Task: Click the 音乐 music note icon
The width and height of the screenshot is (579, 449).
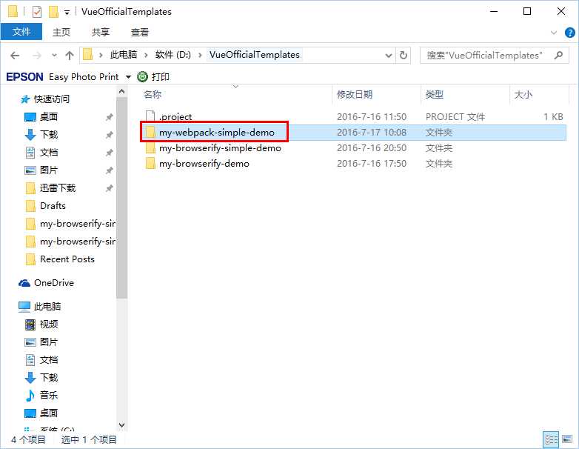Action: coord(30,395)
